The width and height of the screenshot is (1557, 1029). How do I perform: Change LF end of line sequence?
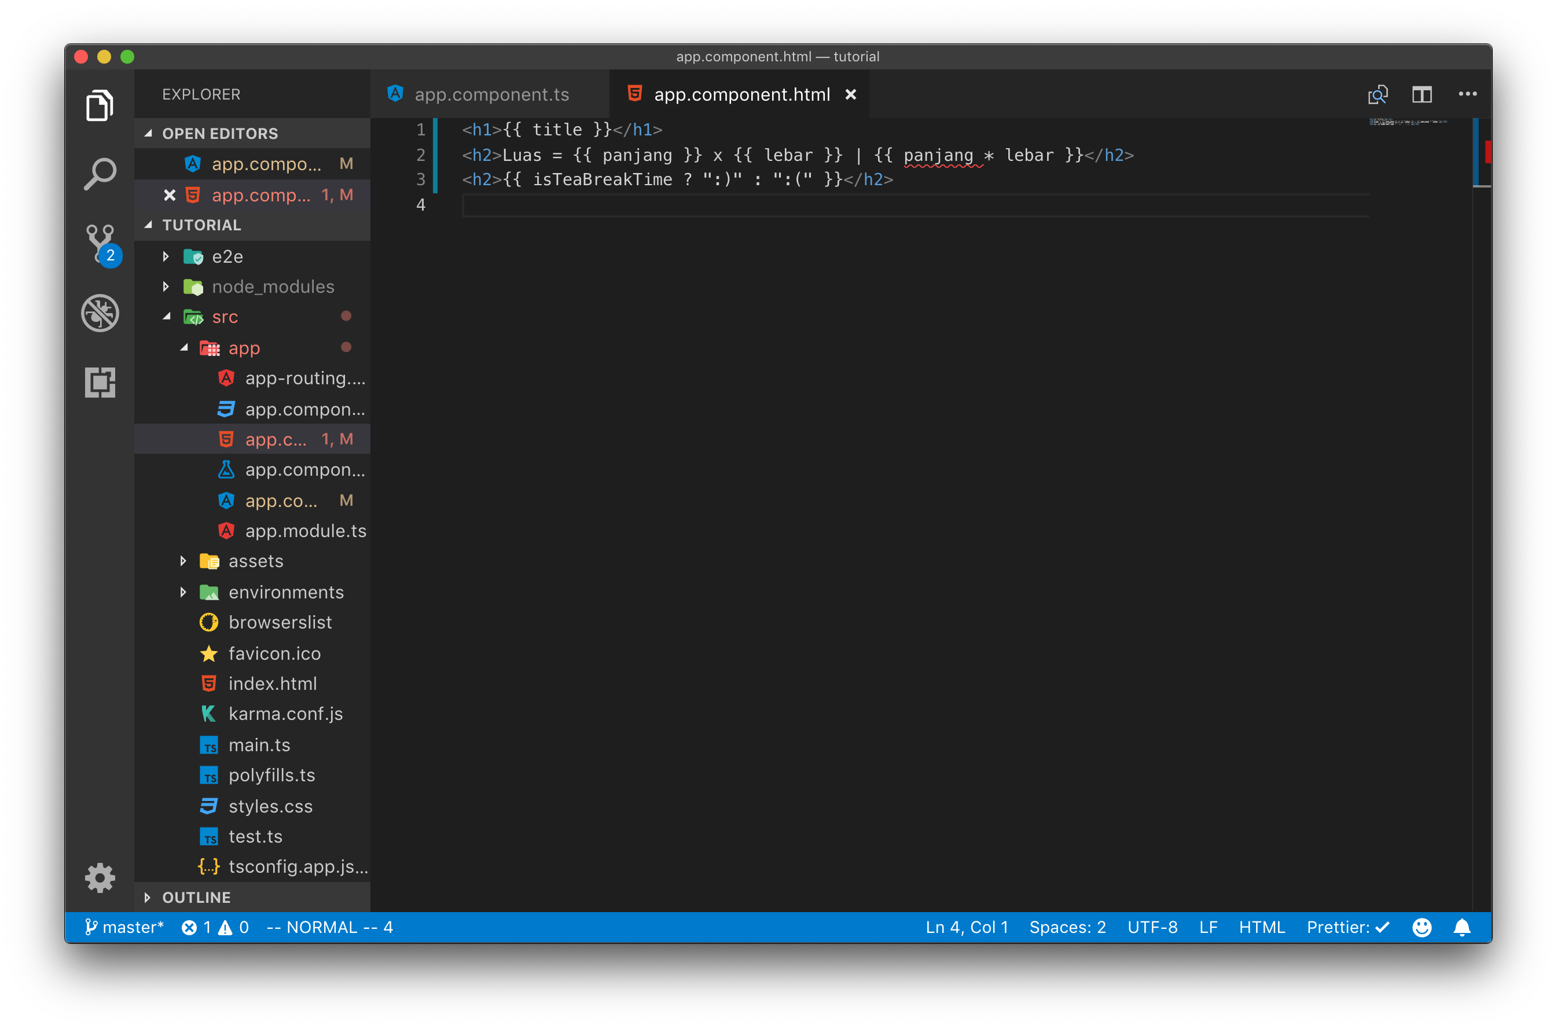pyautogui.click(x=1208, y=927)
